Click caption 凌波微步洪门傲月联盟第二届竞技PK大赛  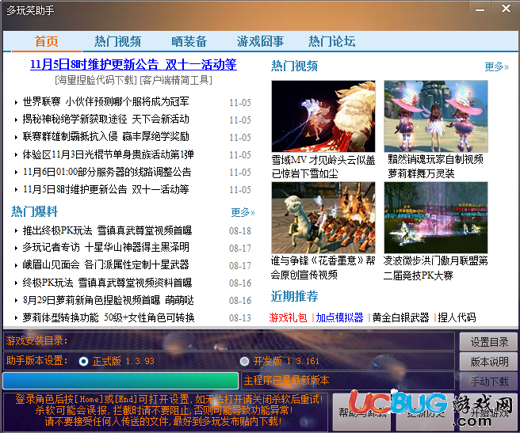[436, 268]
